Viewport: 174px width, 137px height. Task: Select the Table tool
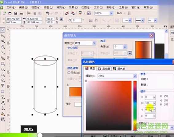click(3, 91)
